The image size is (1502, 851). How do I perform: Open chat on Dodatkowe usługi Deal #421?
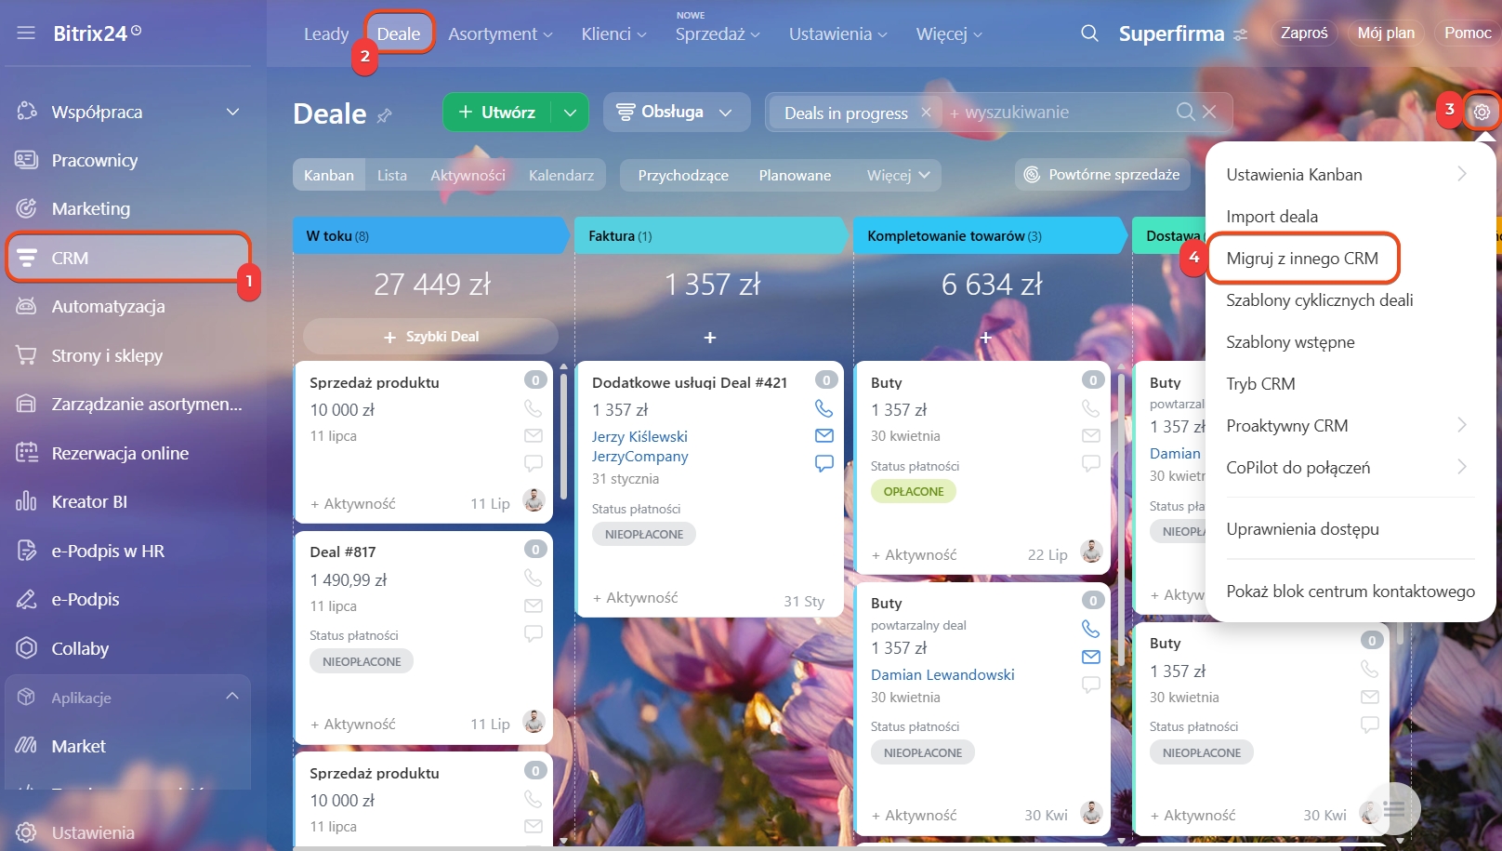823,462
